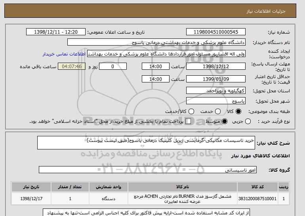305x216 pixels.
Task: Click the اطلاعات کالاهای مورد نیاز section heading
Action: point(261,156)
